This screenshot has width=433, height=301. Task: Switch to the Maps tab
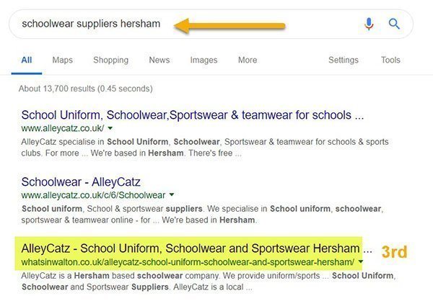(x=62, y=60)
